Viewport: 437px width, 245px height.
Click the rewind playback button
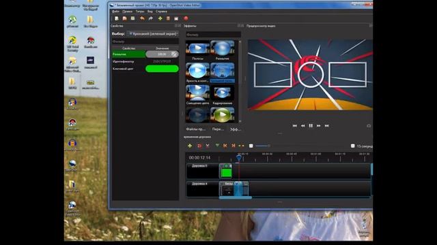302,126
